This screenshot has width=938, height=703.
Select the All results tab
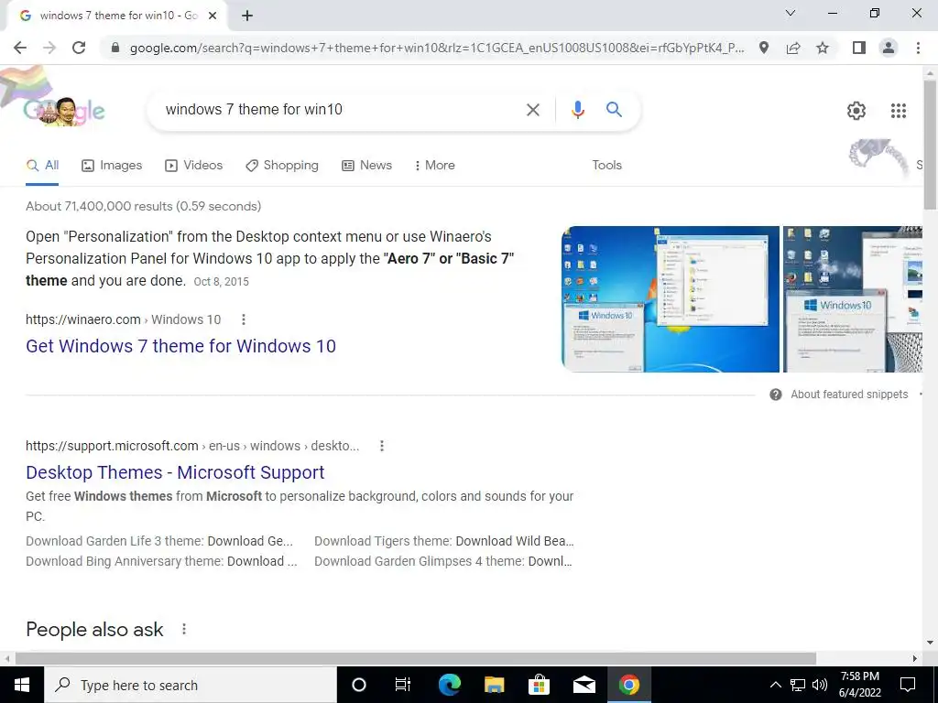click(42, 166)
